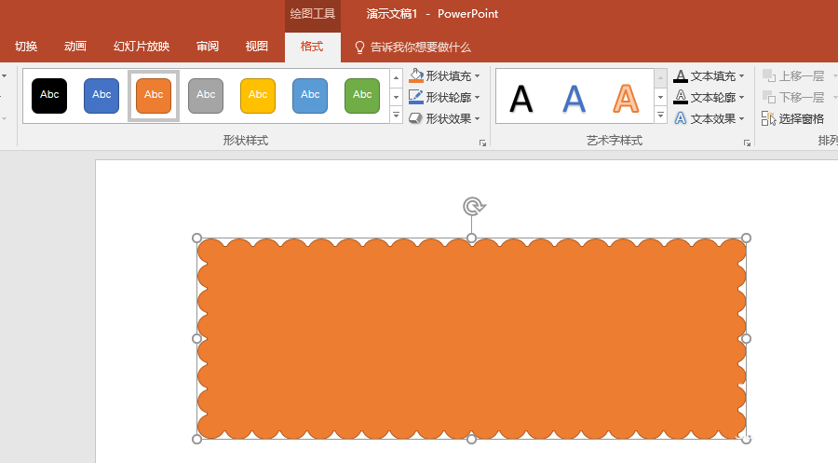838x463 pixels.
Task: Open 审阅 review tab
Action: click(x=208, y=48)
